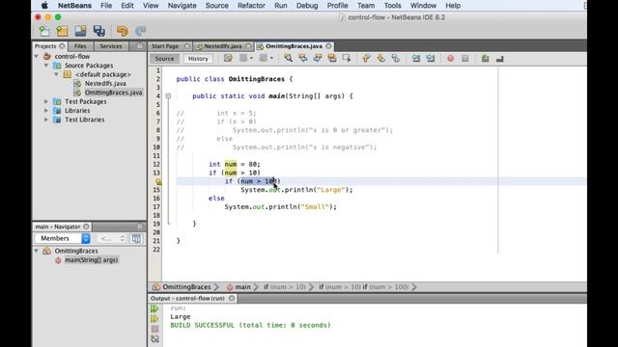Open the Debug menu

307,6
